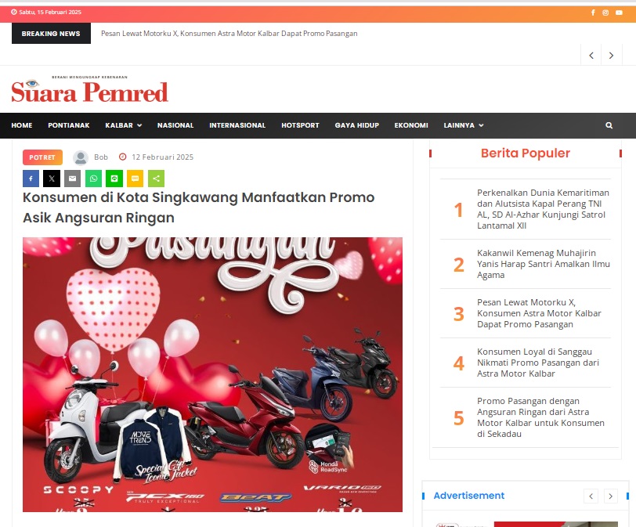The image size is (636, 527).
Task: Share article via LINE icon
Action: coord(114,179)
